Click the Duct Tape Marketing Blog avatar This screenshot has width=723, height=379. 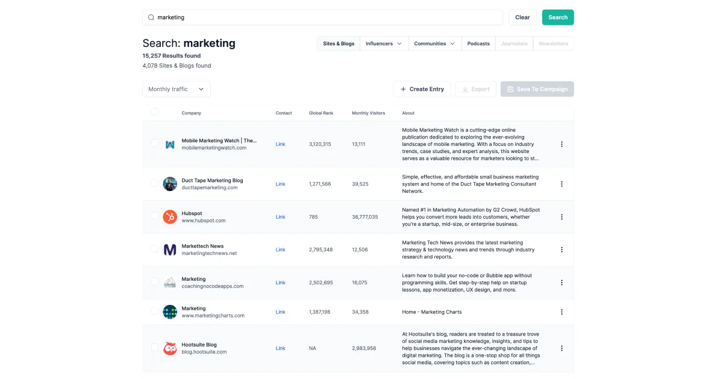click(170, 184)
